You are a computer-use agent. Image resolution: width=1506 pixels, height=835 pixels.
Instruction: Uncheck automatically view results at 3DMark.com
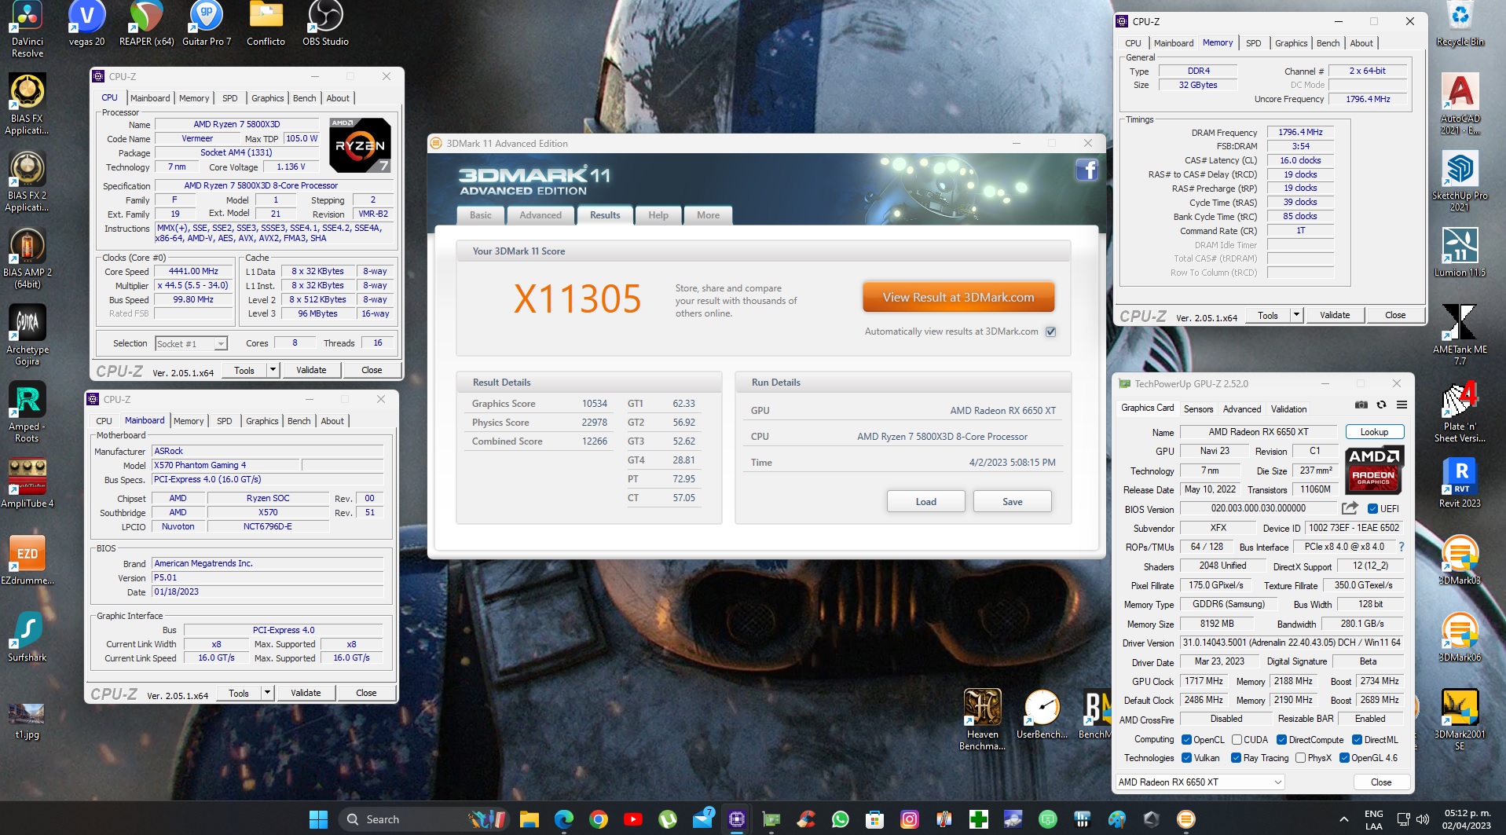[x=1050, y=331]
